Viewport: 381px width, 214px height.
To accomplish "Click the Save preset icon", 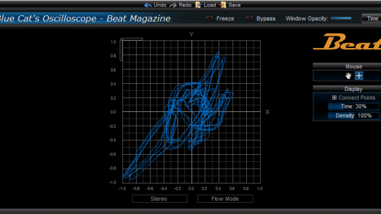I will (x=223, y=5).
